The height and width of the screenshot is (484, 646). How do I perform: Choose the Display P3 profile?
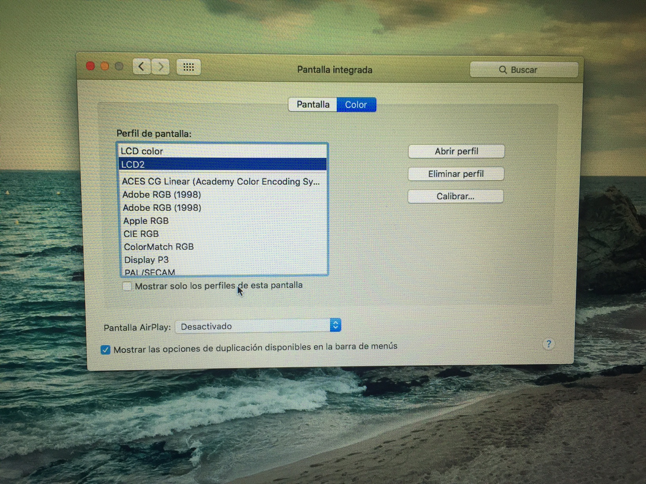click(x=224, y=260)
